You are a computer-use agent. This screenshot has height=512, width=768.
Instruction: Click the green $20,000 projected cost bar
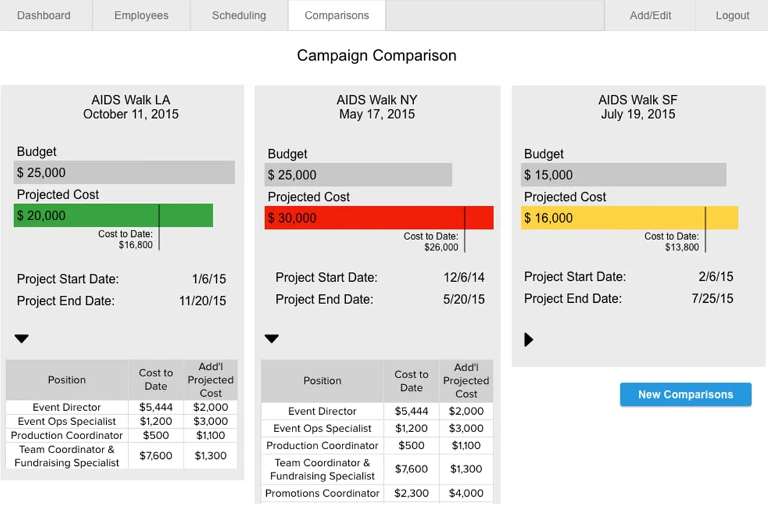113,216
